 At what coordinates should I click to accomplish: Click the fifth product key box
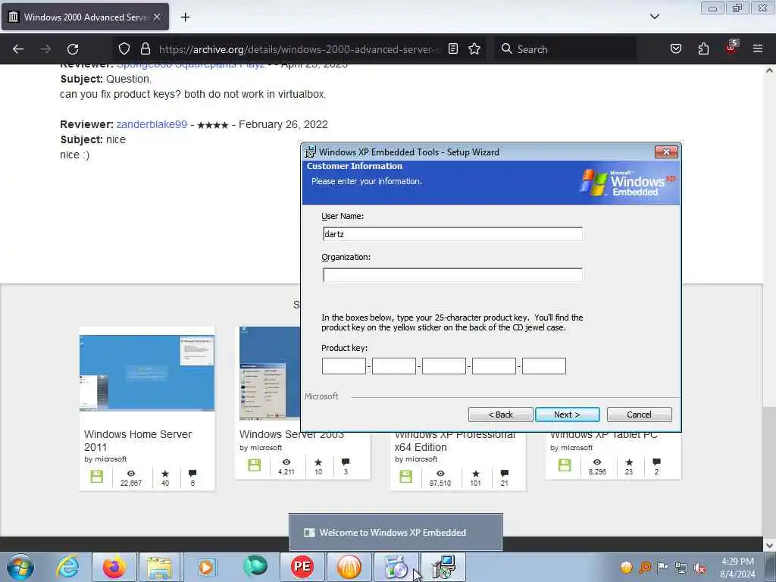544,366
